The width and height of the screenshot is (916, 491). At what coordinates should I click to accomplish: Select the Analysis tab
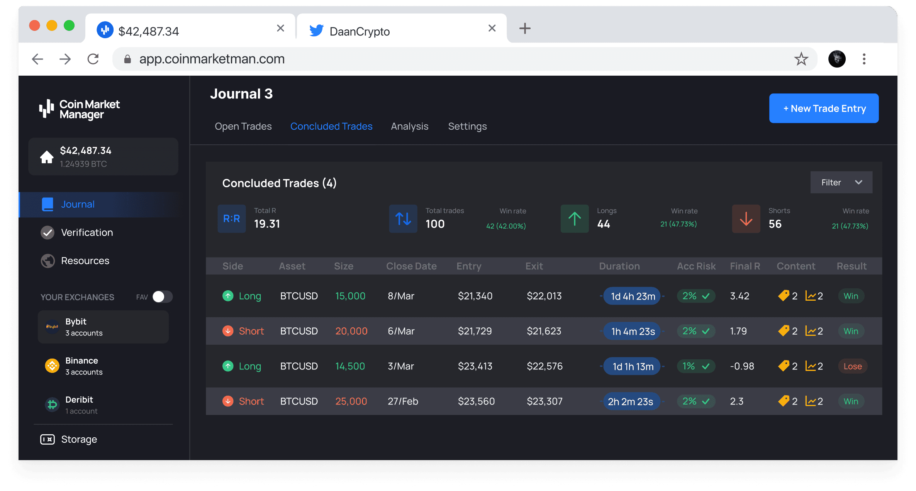click(x=409, y=126)
